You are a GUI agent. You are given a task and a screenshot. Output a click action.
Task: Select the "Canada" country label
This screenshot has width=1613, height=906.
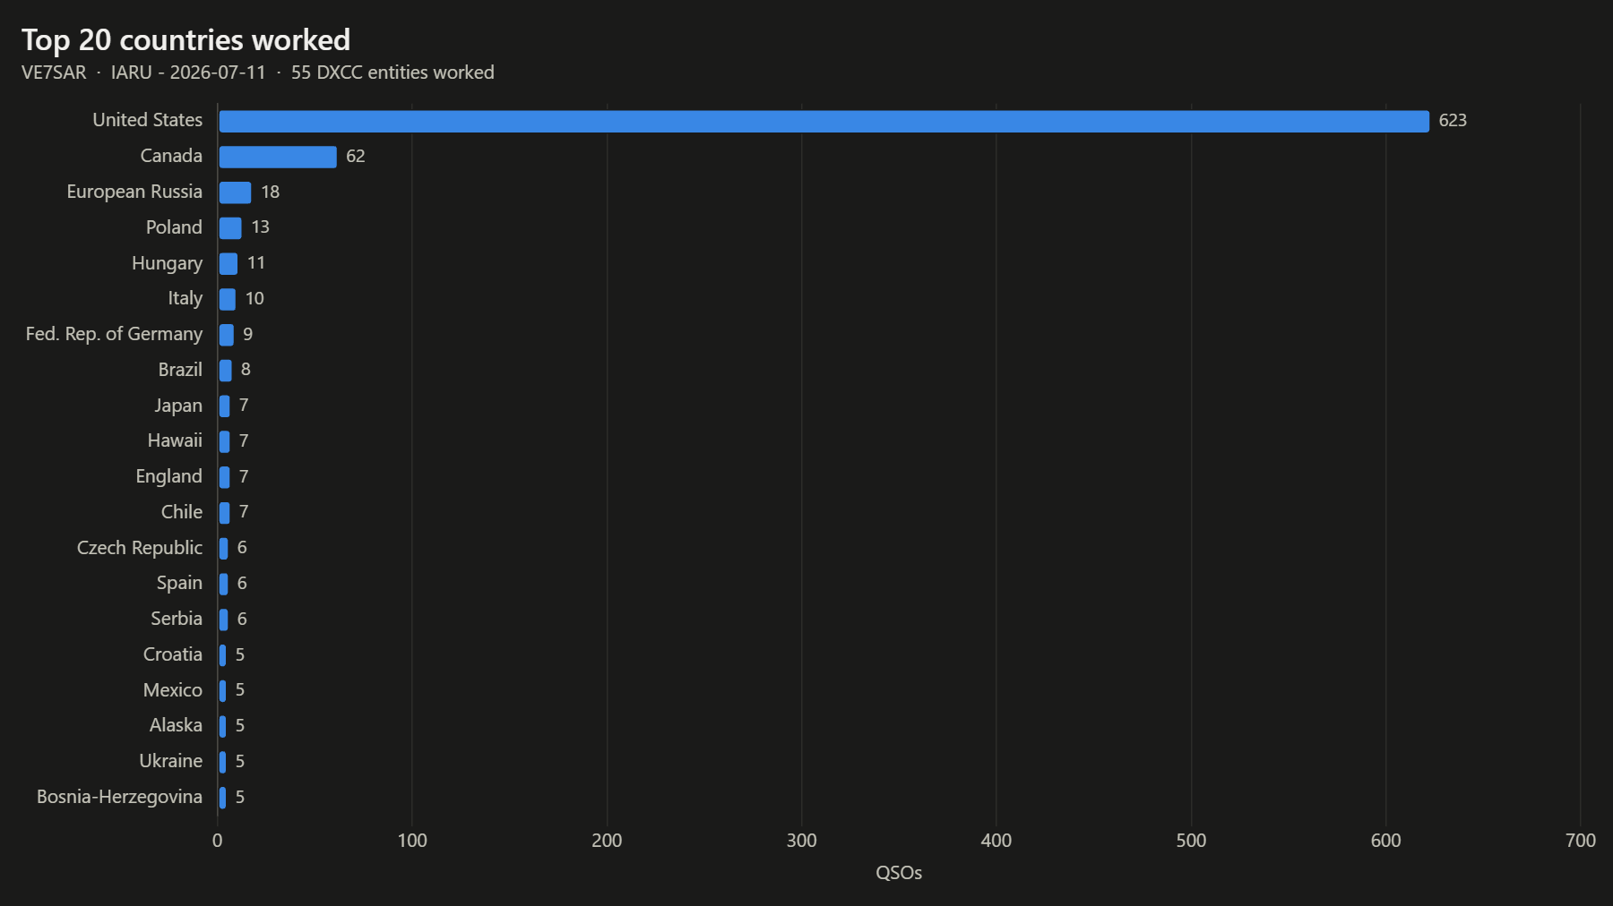click(171, 156)
